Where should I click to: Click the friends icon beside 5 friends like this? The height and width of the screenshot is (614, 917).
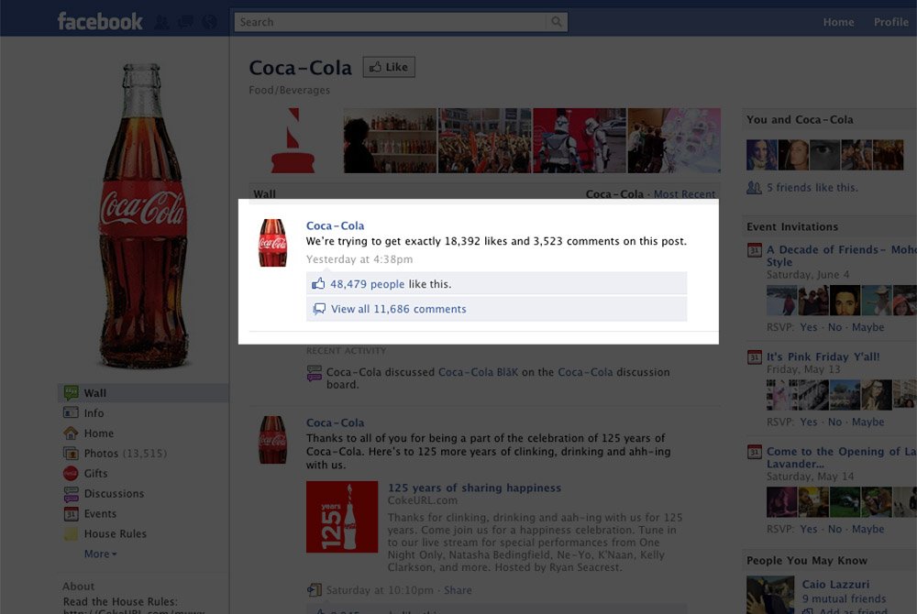754,188
